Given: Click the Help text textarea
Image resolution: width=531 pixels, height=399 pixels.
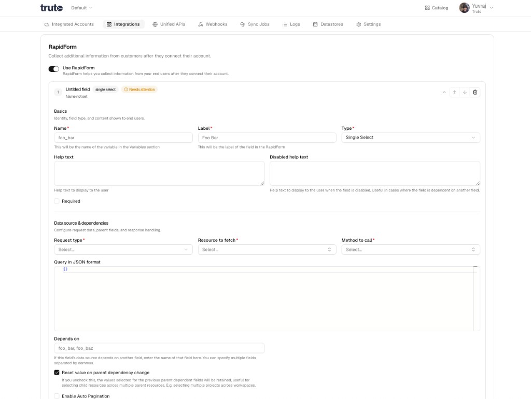Looking at the screenshot, I should point(159,173).
